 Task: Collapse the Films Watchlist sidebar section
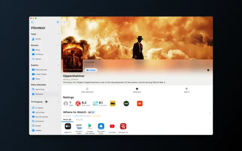(58, 85)
